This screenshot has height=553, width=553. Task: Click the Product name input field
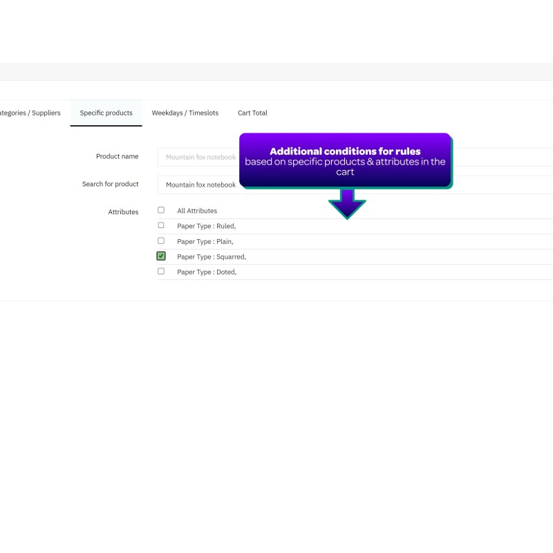(355, 157)
